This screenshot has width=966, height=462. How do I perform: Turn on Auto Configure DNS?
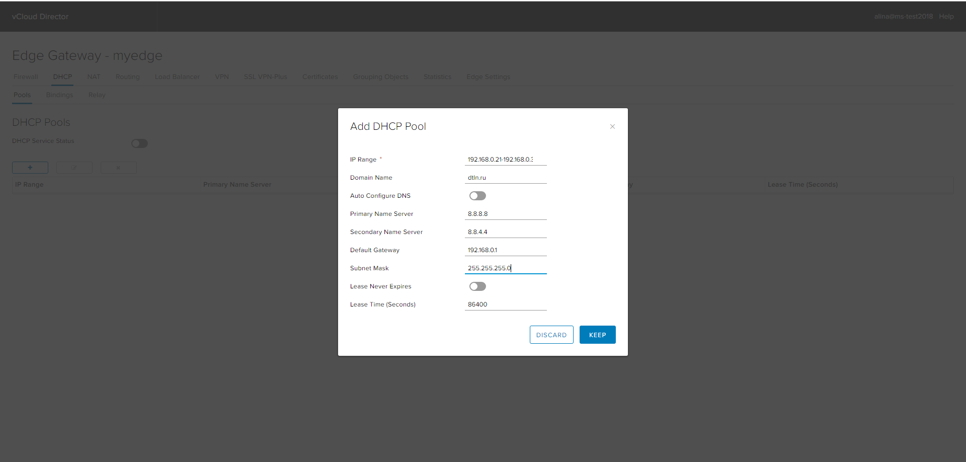pyautogui.click(x=477, y=195)
